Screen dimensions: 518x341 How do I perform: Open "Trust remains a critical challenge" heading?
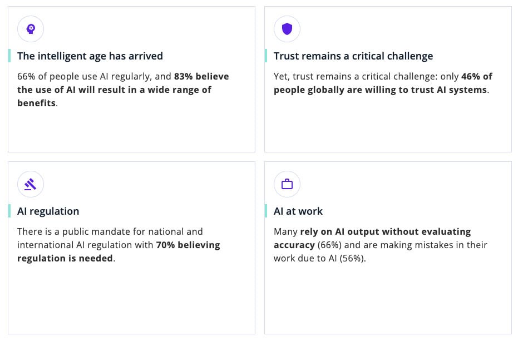pos(353,56)
